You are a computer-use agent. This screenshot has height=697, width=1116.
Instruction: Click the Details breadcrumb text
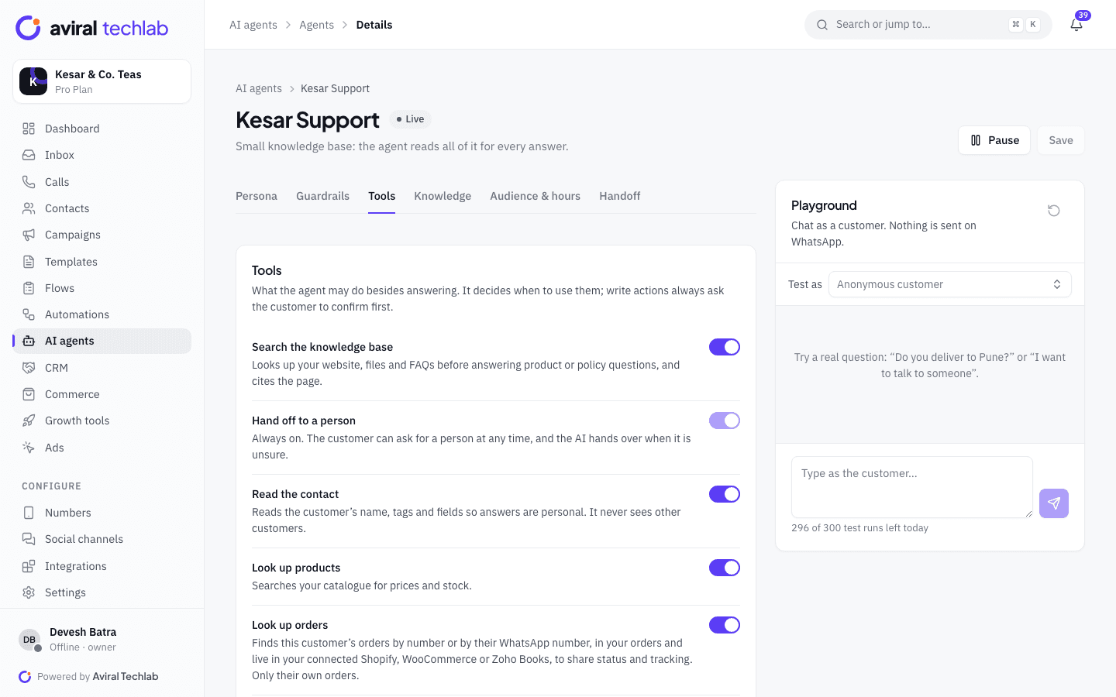(x=374, y=25)
